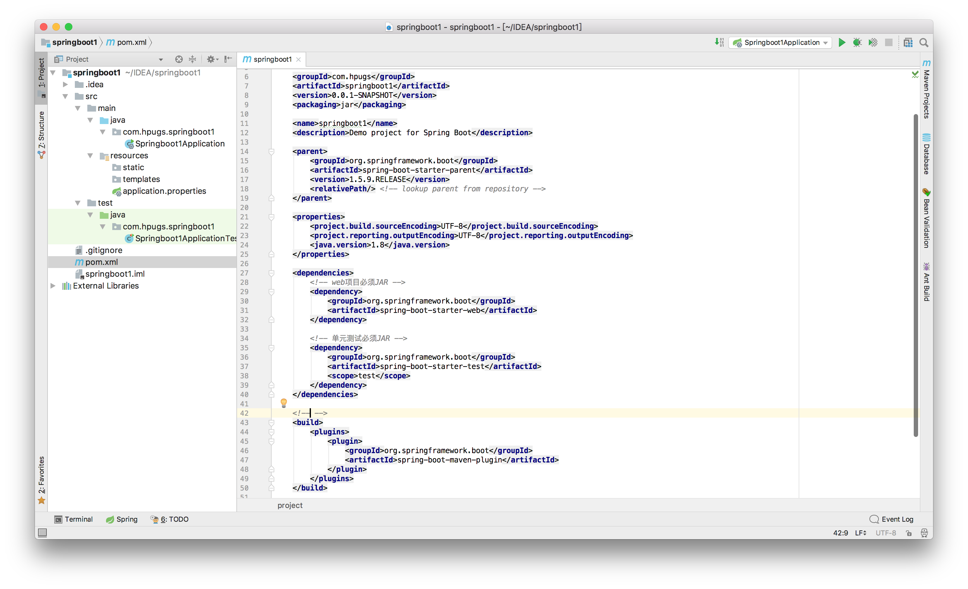The image size is (968, 589).
Task: Expand the .idea folder
Action: coord(65,84)
